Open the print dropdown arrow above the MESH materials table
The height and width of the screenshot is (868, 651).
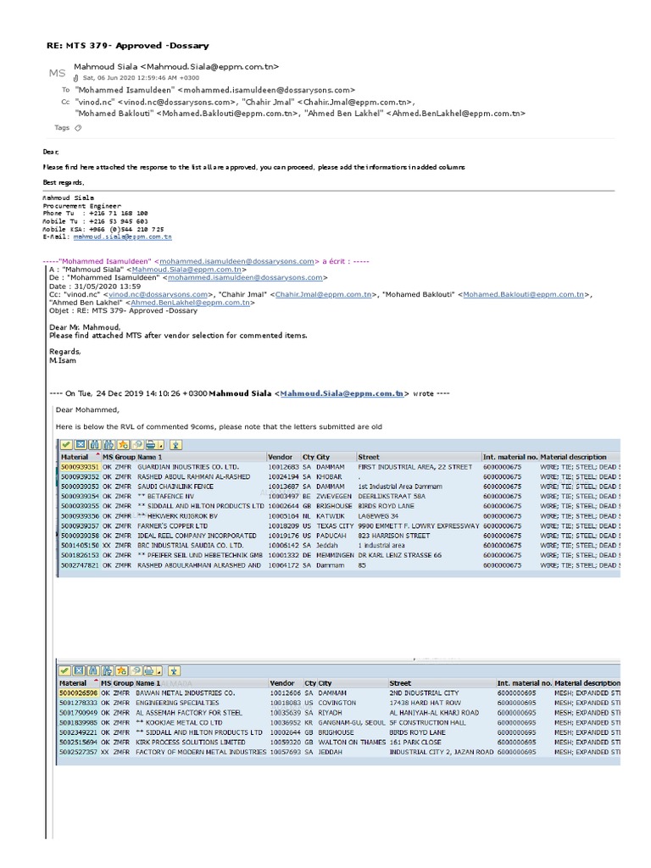(x=159, y=671)
